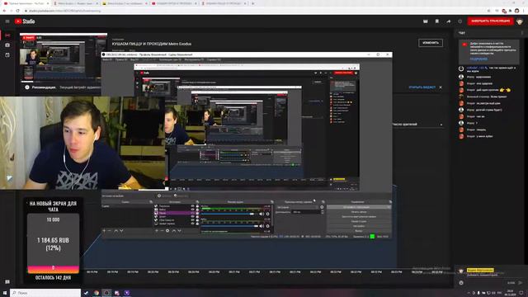Click the Выход button in OBS controls
Image resolution: width=528 pixels, height=297 pixels.
[x=359, y=231]
